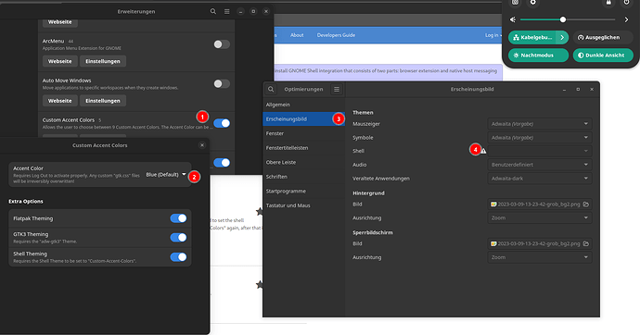This screenshot has width=640, height=335.
Task: Disable Flatpak Theming switch
Action: coord(178,218)
